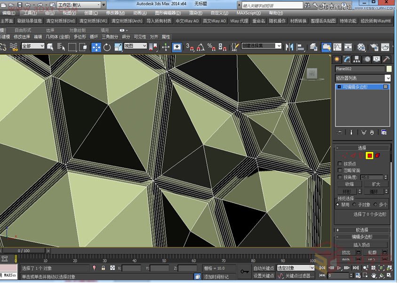
Task: Click the 插入顶点 button
Action: (361, 245)
